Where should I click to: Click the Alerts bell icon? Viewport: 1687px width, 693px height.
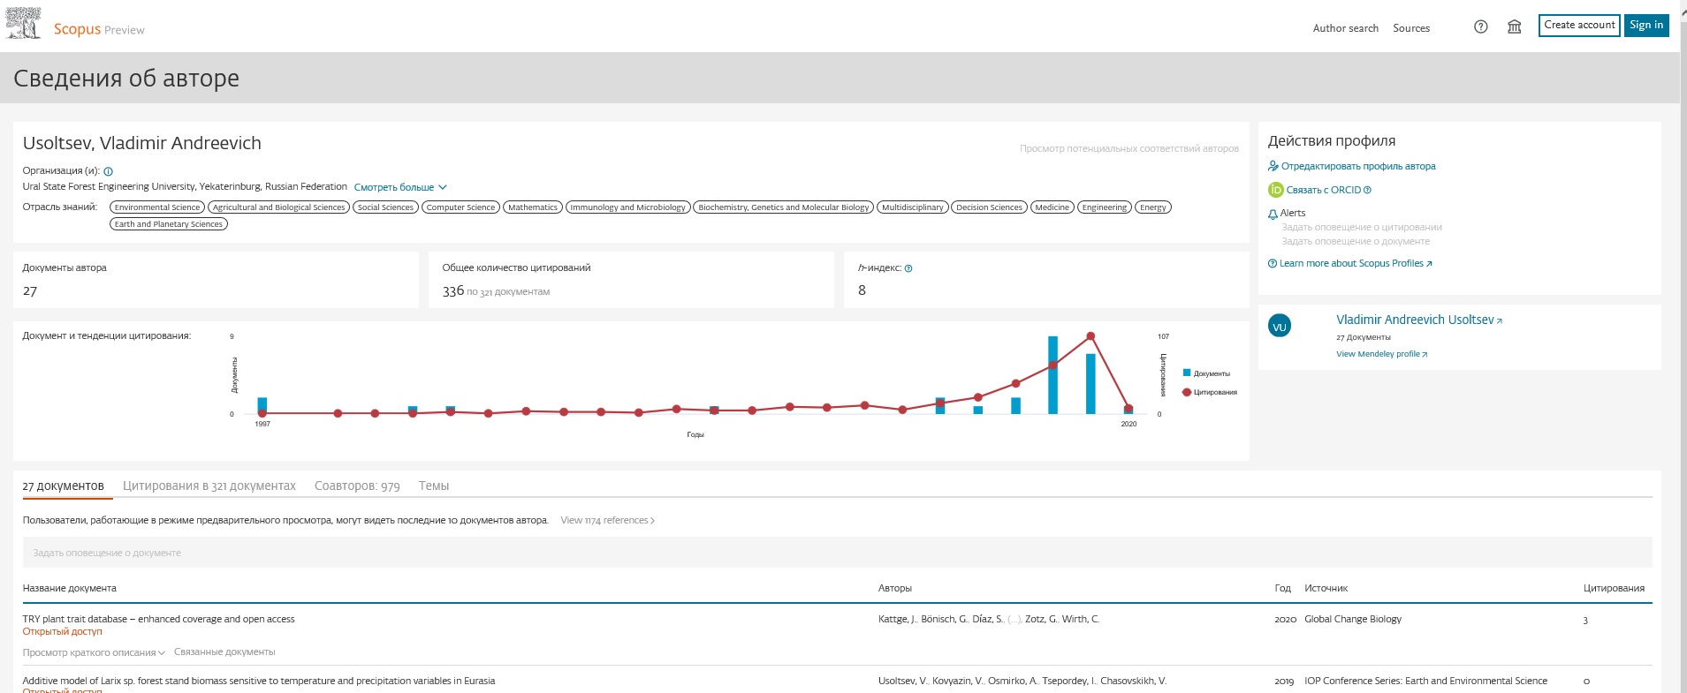pos(1273,214)
